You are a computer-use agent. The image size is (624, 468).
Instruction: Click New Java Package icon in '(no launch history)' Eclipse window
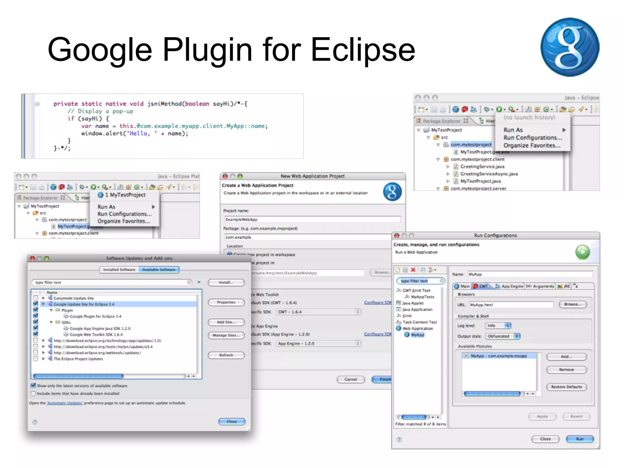[x=537, y=109]
